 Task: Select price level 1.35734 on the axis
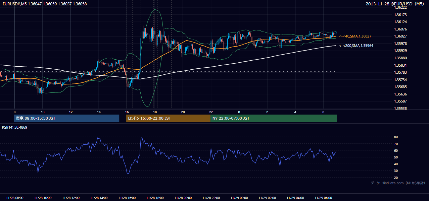[x=400, y=80]
